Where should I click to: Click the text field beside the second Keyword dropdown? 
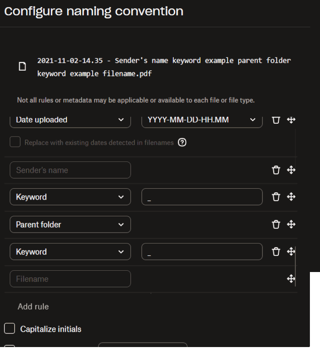(202, 251)
